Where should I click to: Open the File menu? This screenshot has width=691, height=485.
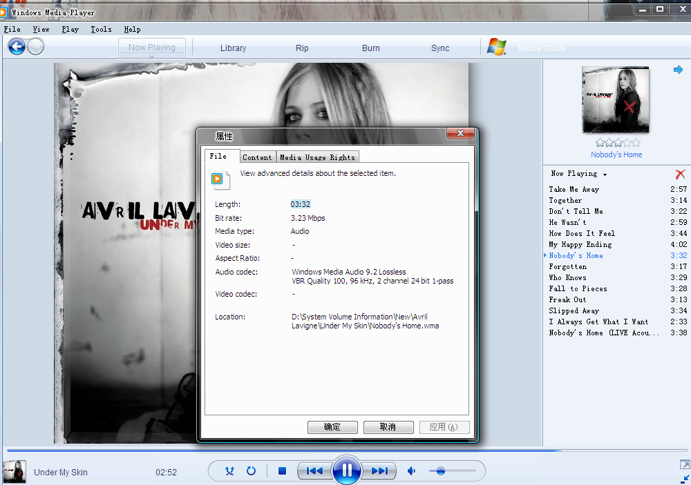tap(12, 29)
